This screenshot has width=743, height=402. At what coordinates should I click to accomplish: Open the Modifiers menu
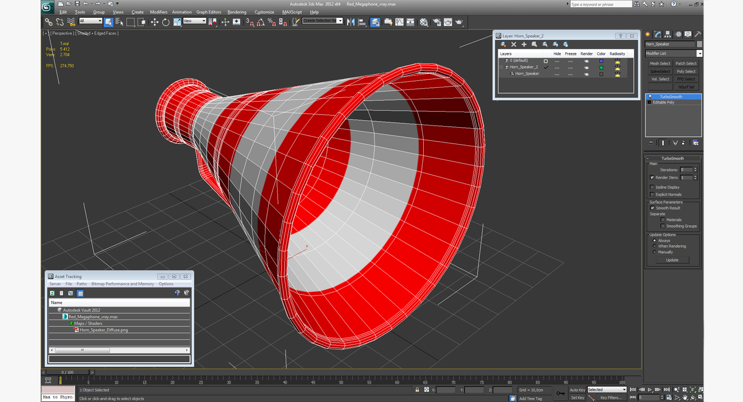(158, 12)
